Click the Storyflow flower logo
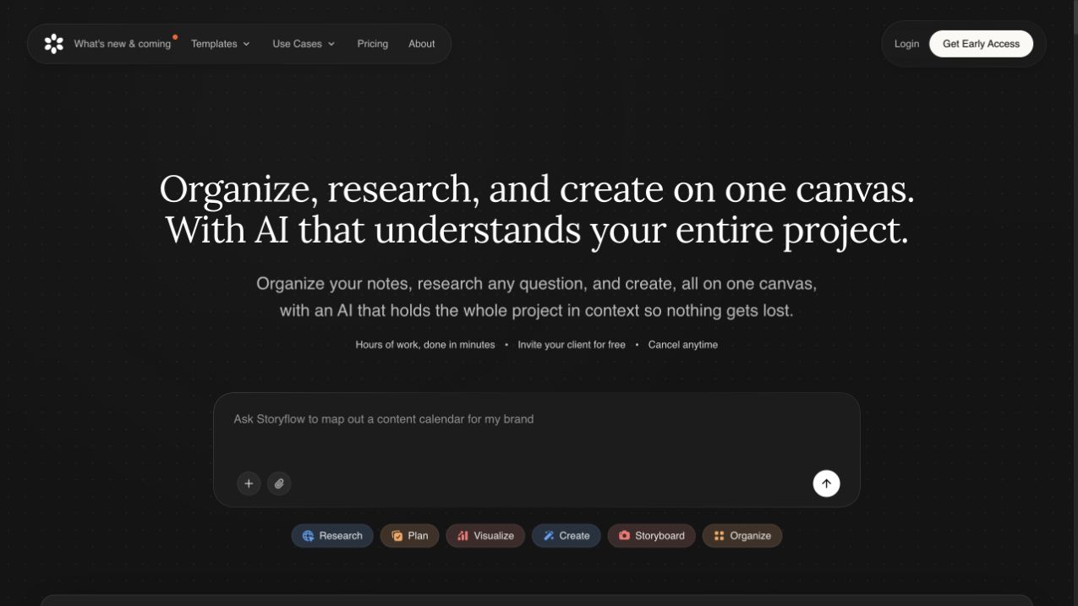The image size is (1078, 606). point(54,44)
